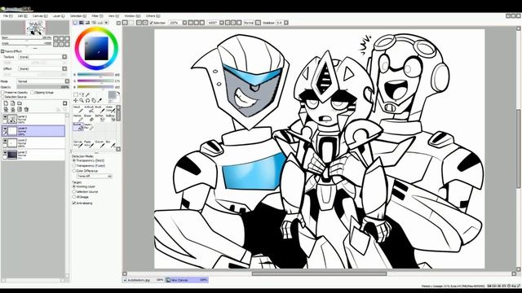Adjust the layer Opacity slider
The height and width of the screenshot is (293, 522).
43,87
